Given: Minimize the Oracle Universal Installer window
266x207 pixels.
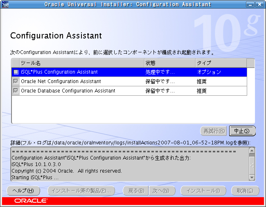Looking at the screenshot, I should pyautogui.click(x=250, y=4).
